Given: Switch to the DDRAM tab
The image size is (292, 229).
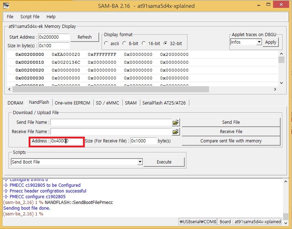Looking at the screenshot, I should click(x=15, y=103).
